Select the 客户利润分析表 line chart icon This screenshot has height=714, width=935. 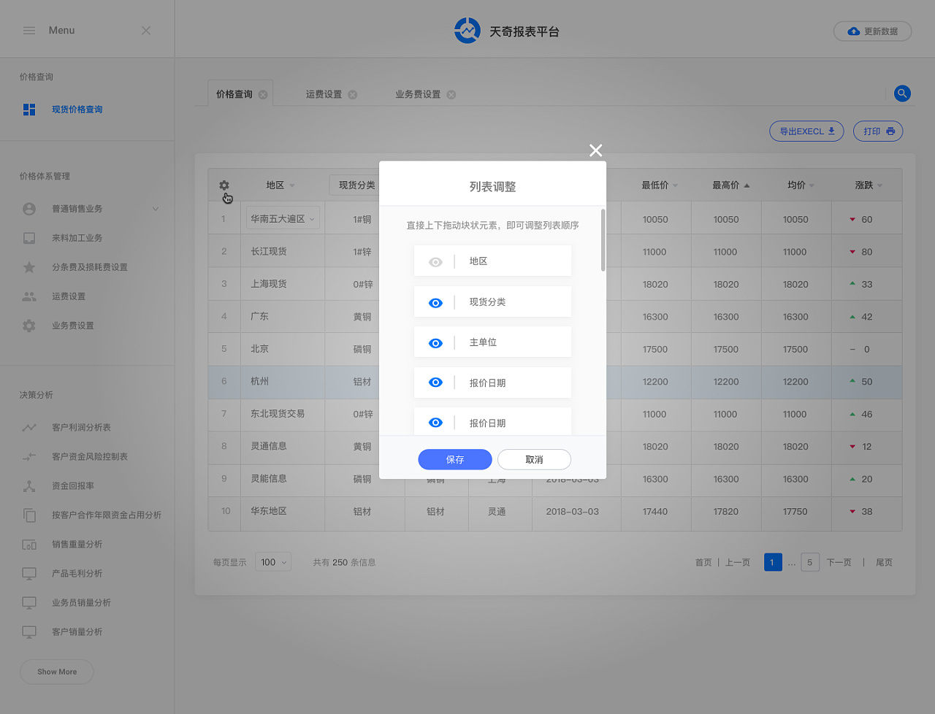pos(28,427)
